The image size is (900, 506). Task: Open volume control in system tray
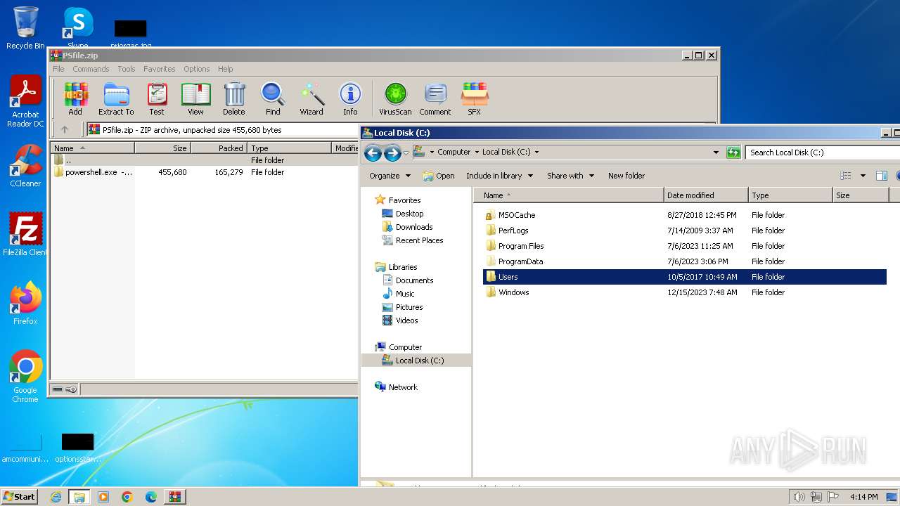click(799, 497)
